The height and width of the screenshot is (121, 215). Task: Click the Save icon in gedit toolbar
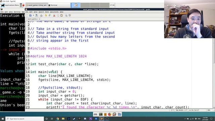pos(37,15)
